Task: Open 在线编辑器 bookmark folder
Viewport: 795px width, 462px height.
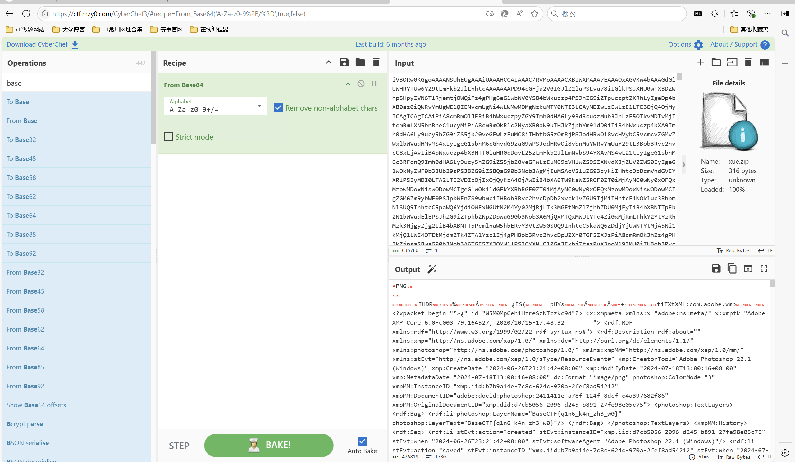Action: point(209,29)
